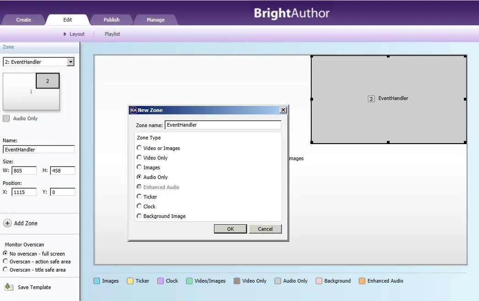Screen dimensions: 479x301
Task: Click the Y position field showing 0
Action: 63,192
